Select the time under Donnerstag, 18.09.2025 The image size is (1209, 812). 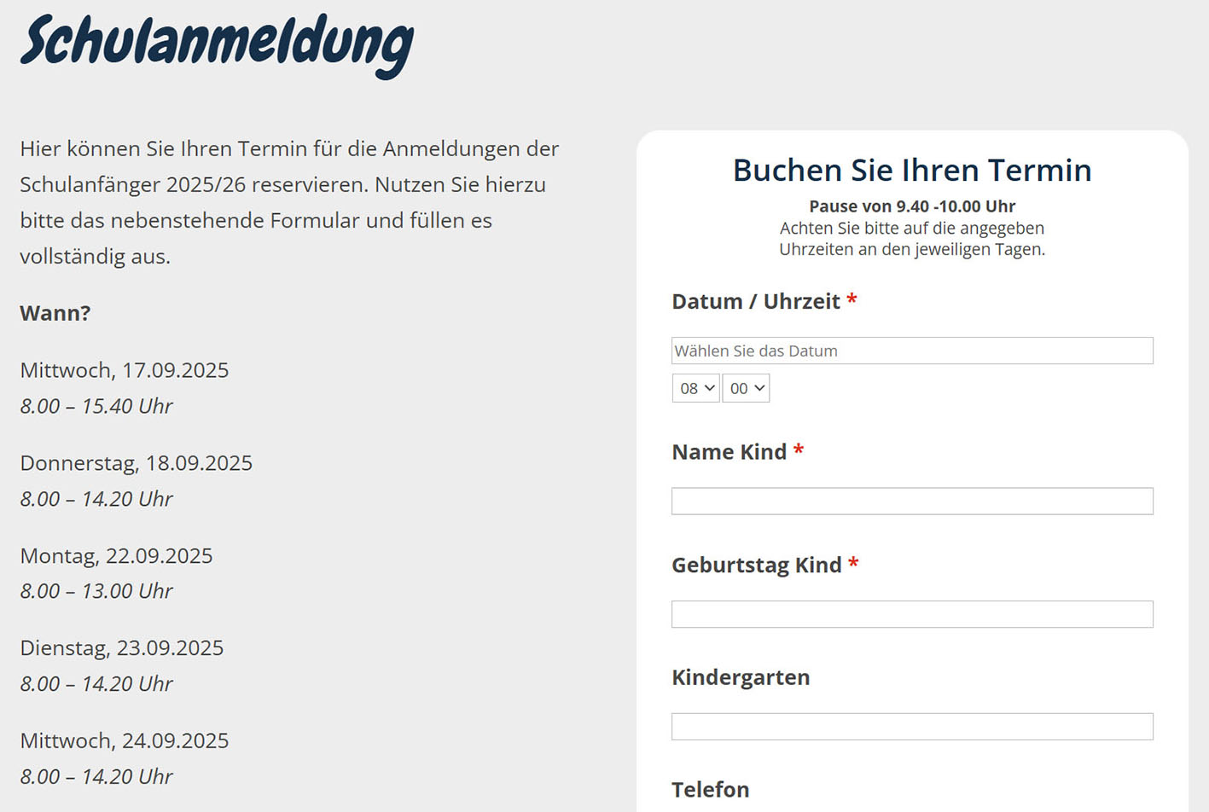point(96,499)
